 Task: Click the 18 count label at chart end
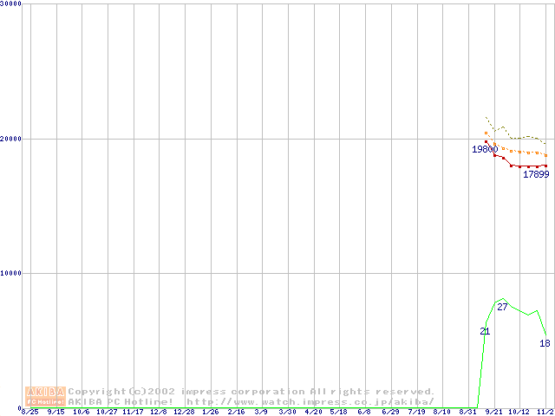pos(545,343)
